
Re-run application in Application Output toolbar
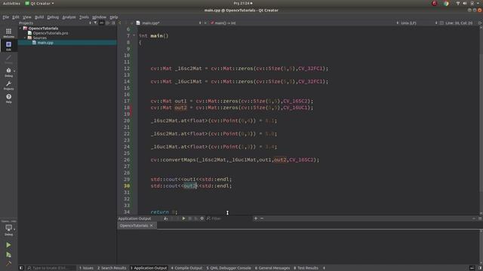pyautogui.click(x=183, y=218)
